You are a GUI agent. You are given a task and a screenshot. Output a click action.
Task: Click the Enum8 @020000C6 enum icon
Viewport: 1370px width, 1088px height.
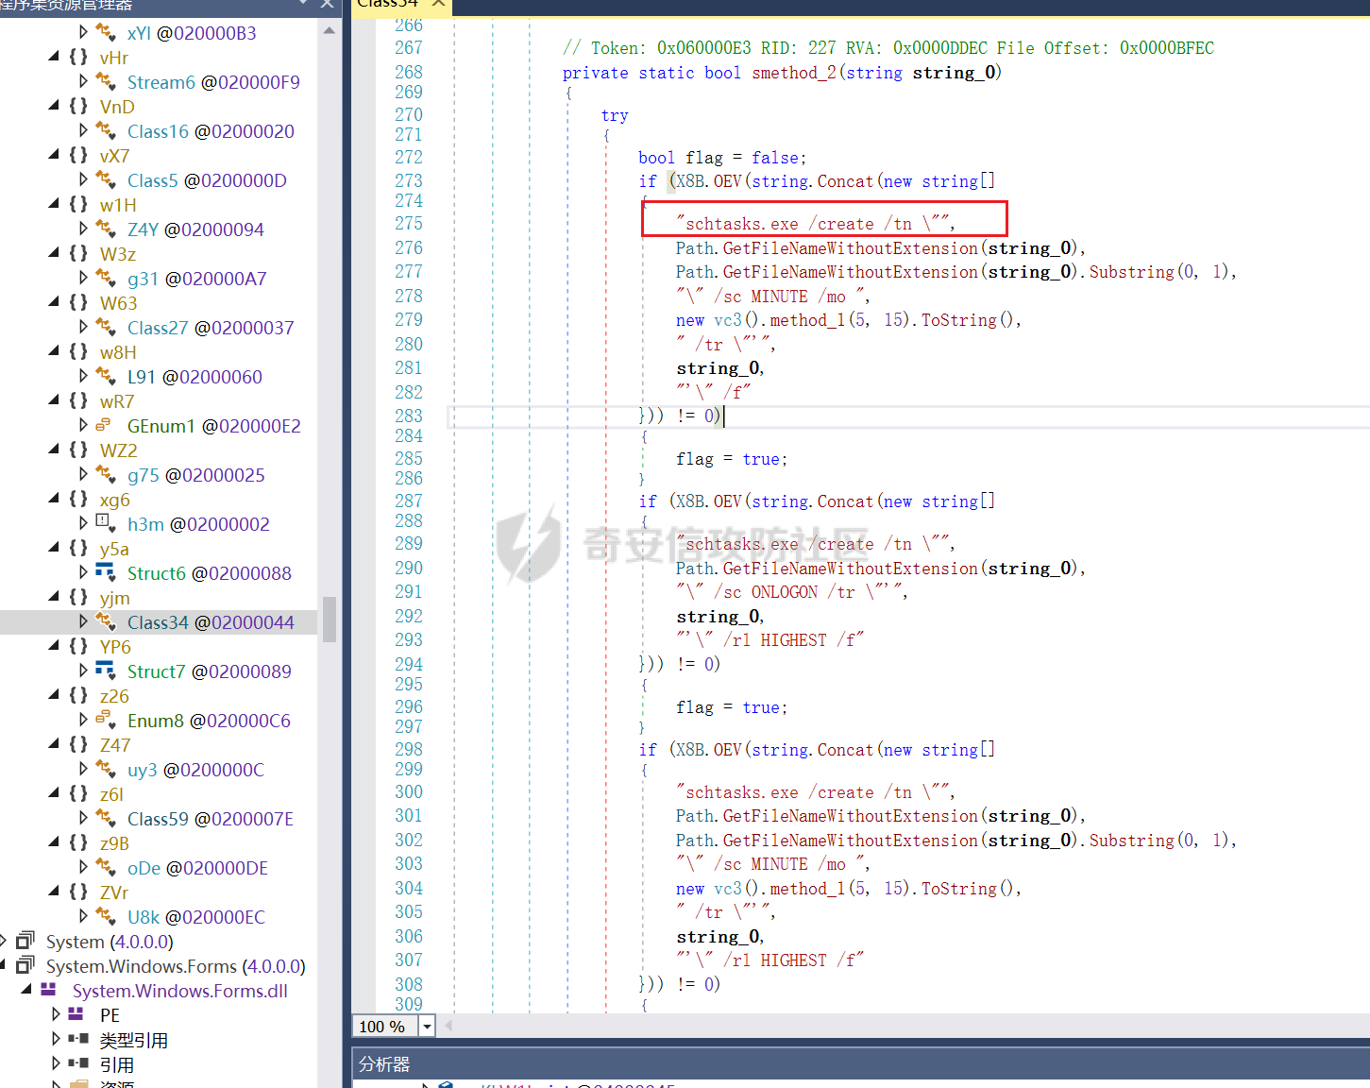(106, 720)
